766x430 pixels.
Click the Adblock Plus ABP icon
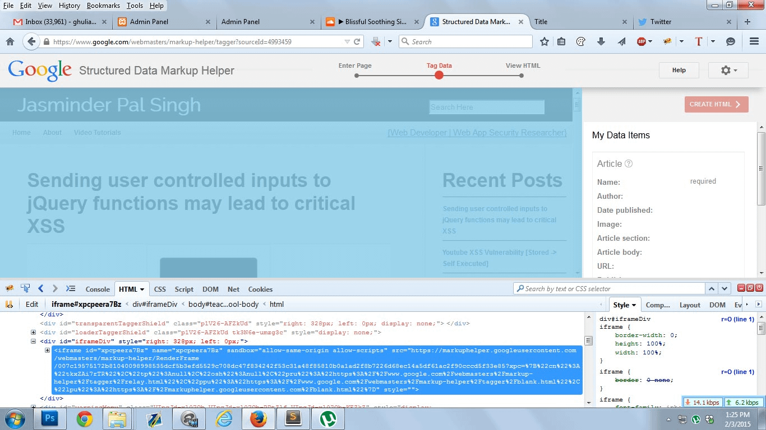click(x=642, y=41)
